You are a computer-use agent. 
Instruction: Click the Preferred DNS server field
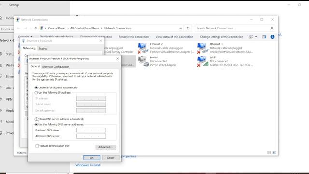pyautogui.click(x=91, y=130)
